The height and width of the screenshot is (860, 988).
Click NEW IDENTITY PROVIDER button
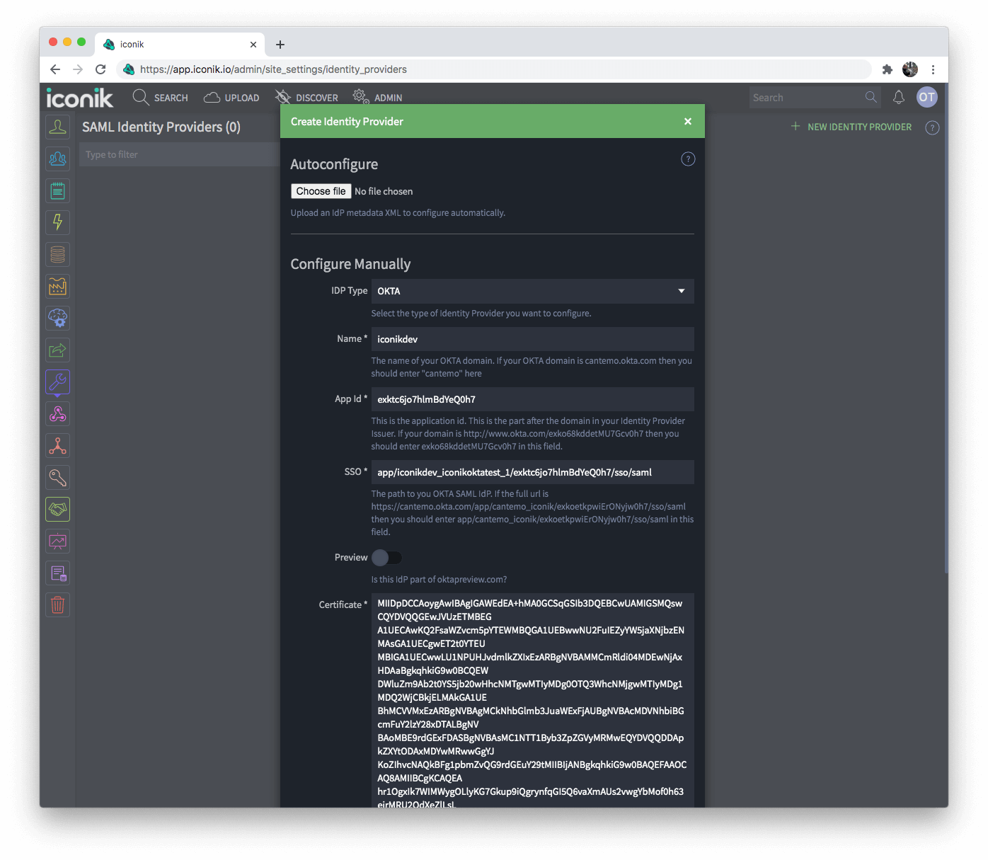click(x=851, y=127)
